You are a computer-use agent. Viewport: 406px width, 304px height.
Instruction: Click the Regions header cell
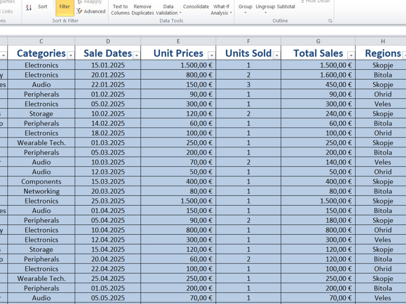pos(381,53)
